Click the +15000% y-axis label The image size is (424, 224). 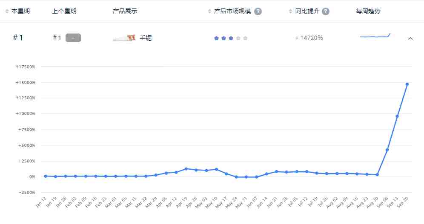coord(26,82)
